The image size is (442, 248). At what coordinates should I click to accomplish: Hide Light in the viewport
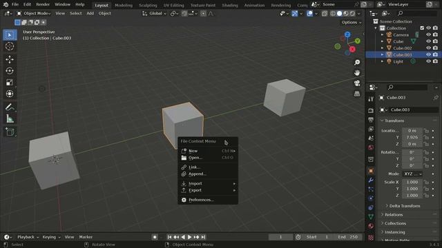[428, 61]
